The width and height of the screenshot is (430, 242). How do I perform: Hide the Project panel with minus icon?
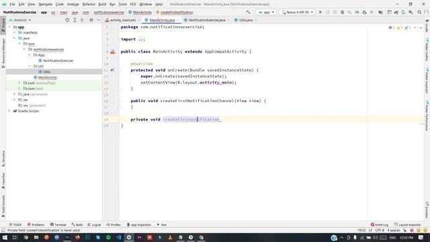99,20
